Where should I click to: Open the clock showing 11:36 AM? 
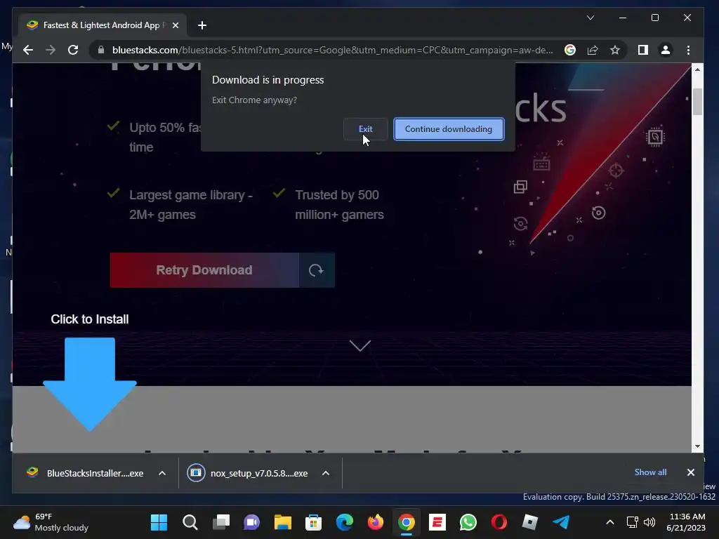(x=686, y=522)
